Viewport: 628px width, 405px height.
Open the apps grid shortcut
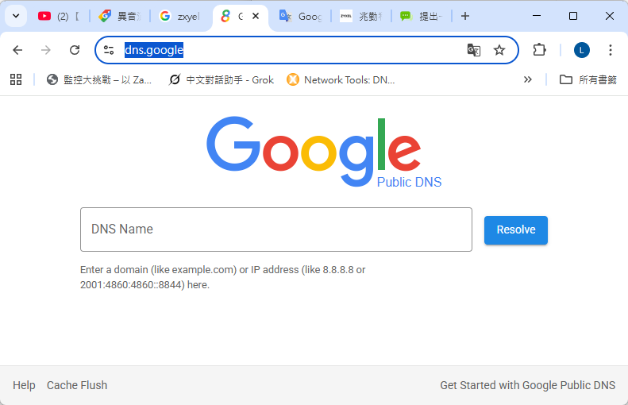(16, 79)
